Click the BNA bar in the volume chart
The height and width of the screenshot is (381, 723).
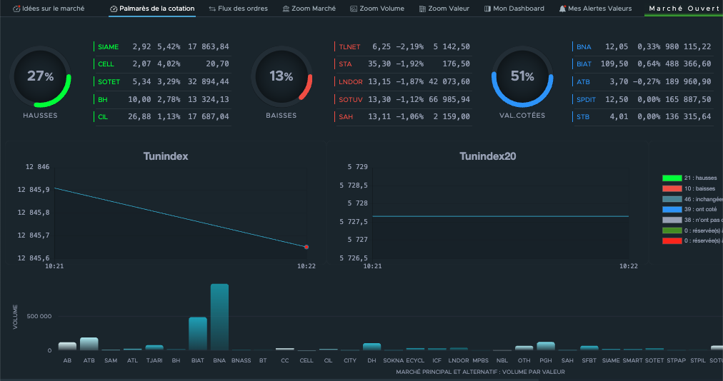pos(219,317)
